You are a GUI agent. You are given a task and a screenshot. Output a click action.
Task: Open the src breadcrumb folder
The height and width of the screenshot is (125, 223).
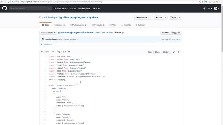104,33
